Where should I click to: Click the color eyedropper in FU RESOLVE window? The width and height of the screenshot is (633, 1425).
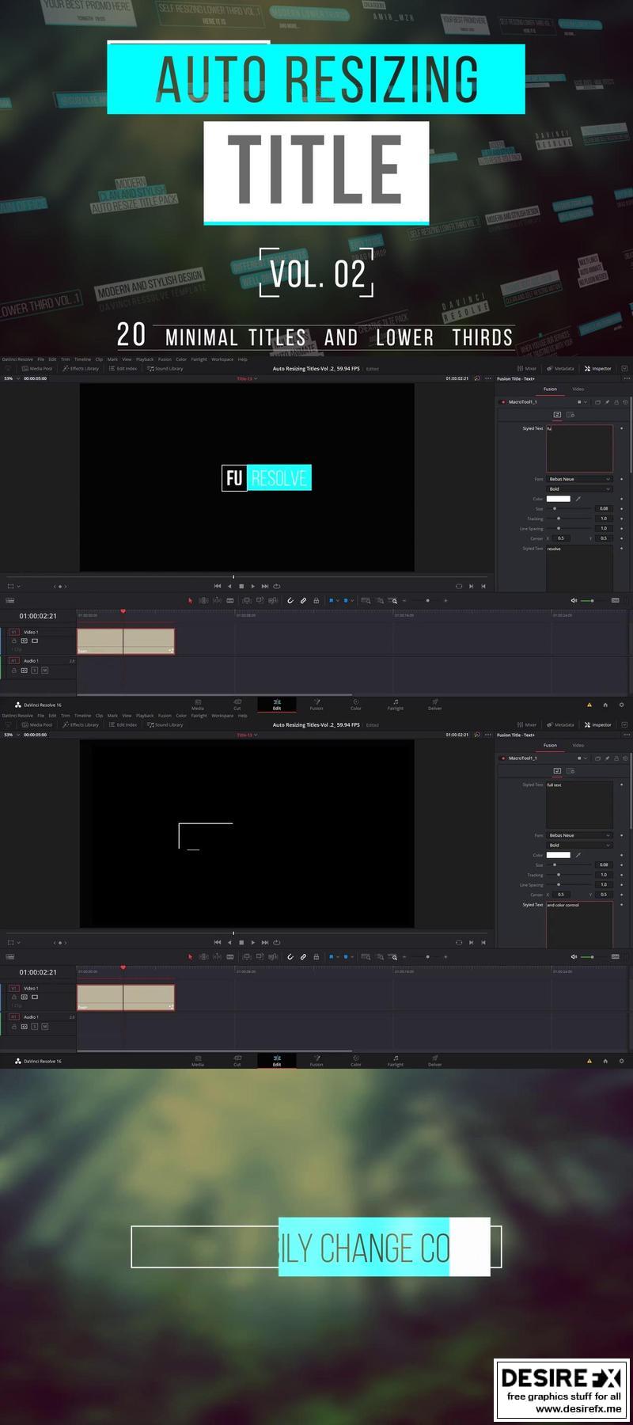[x=578, y=499]
